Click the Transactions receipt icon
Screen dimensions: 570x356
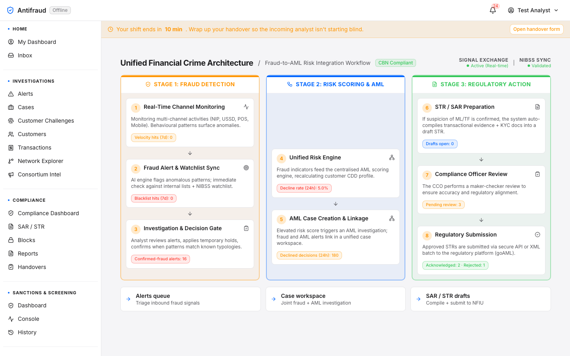pyautogui.click(x=11, y=148)
